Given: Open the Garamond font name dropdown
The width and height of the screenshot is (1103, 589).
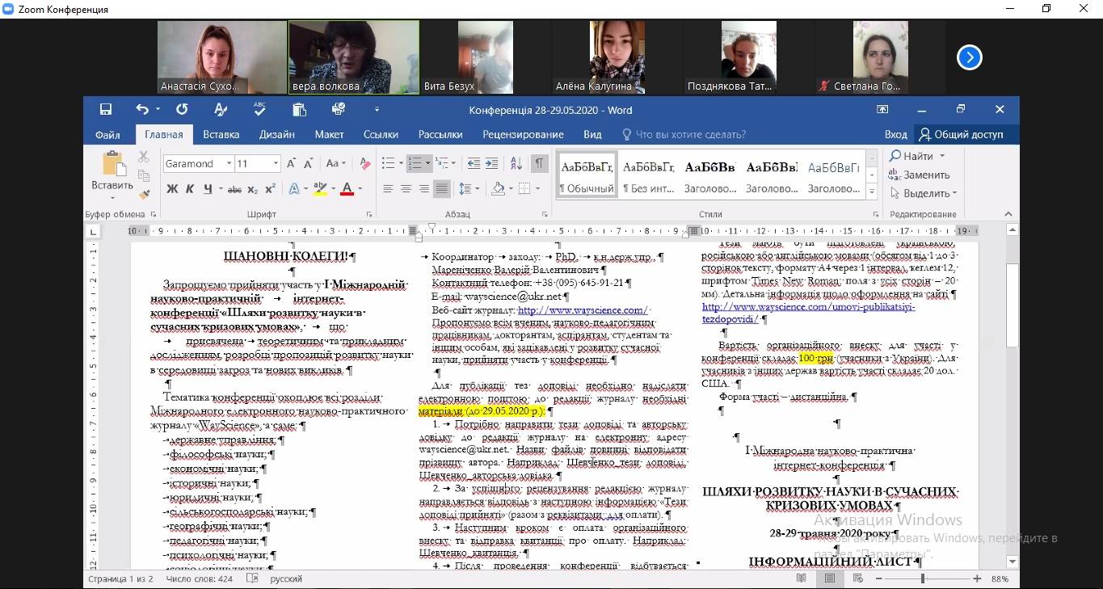Looking at the screenshot, I should pos(229,164).
